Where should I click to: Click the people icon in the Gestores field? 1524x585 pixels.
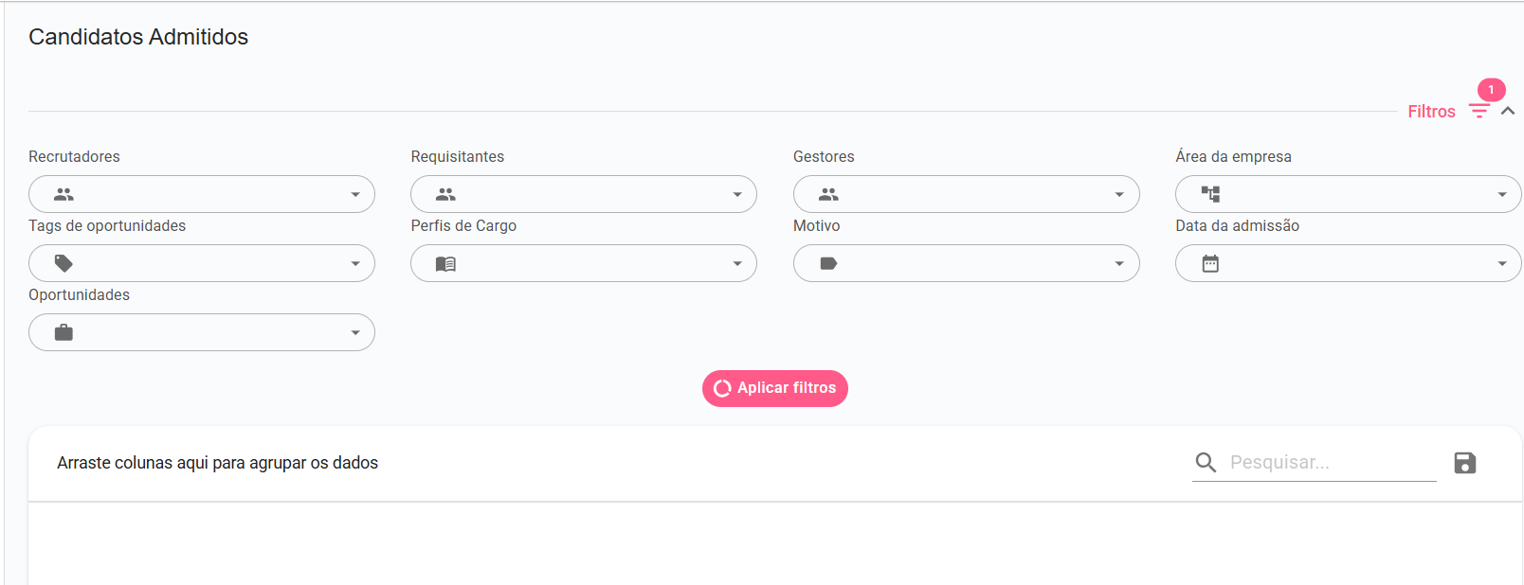828,194
